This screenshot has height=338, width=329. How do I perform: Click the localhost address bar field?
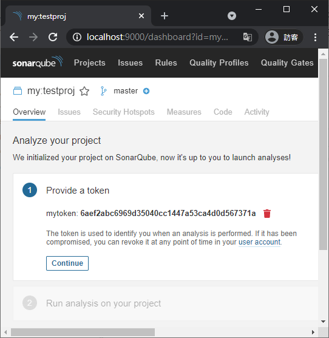pyautogui.click(x=162, y=37)
